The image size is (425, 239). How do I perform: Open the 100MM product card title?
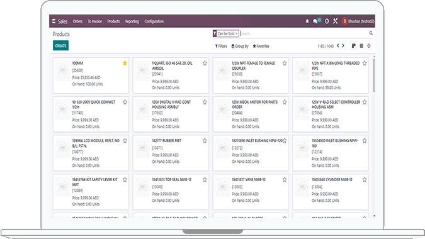coord(77,63)
